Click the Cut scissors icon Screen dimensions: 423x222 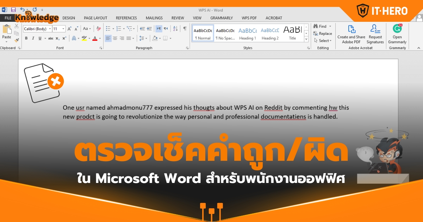17,26
